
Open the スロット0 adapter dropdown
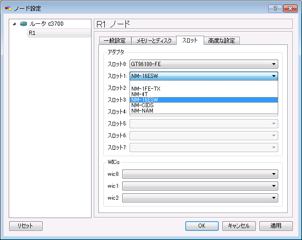click(x=204, y=64)
